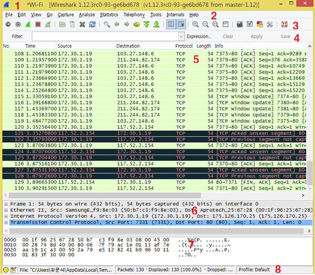This screenshot has width=315, height=275.
Task: Open the Go menu
Action: (49, 15)
